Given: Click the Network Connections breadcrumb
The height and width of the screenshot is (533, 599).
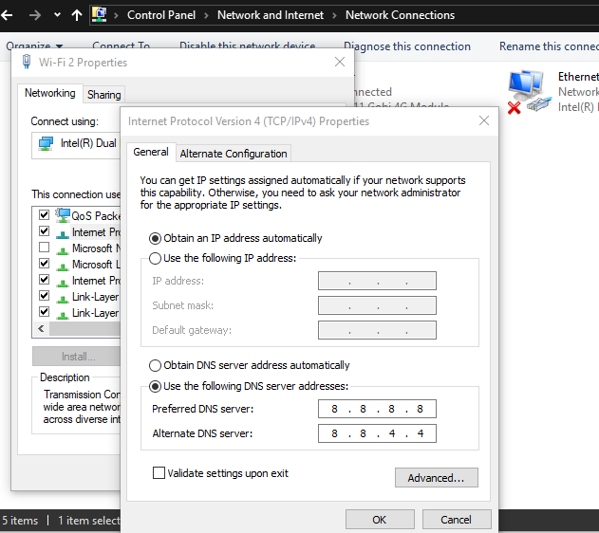Looking at the screenshot, I should 400,15.
